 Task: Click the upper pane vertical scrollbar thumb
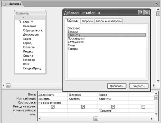[158, 13]
